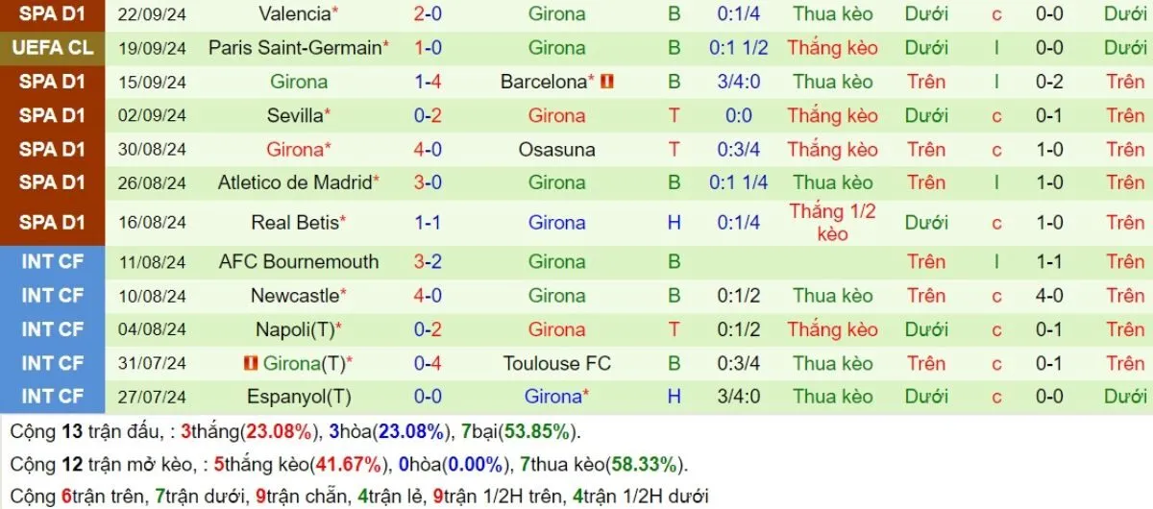Click the red card icon beside Girona(T)
The image size is (1153, 509).
click(x=252, y=363)
